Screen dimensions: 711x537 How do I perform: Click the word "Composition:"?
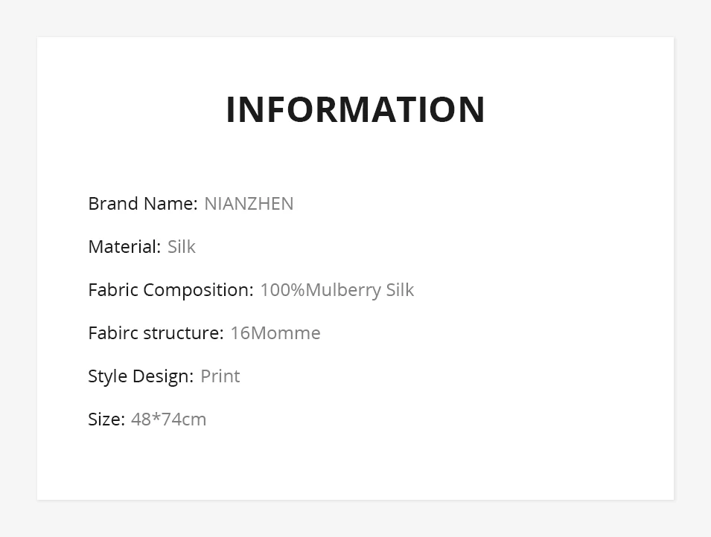pyautogui.click(x=198, y=291)
